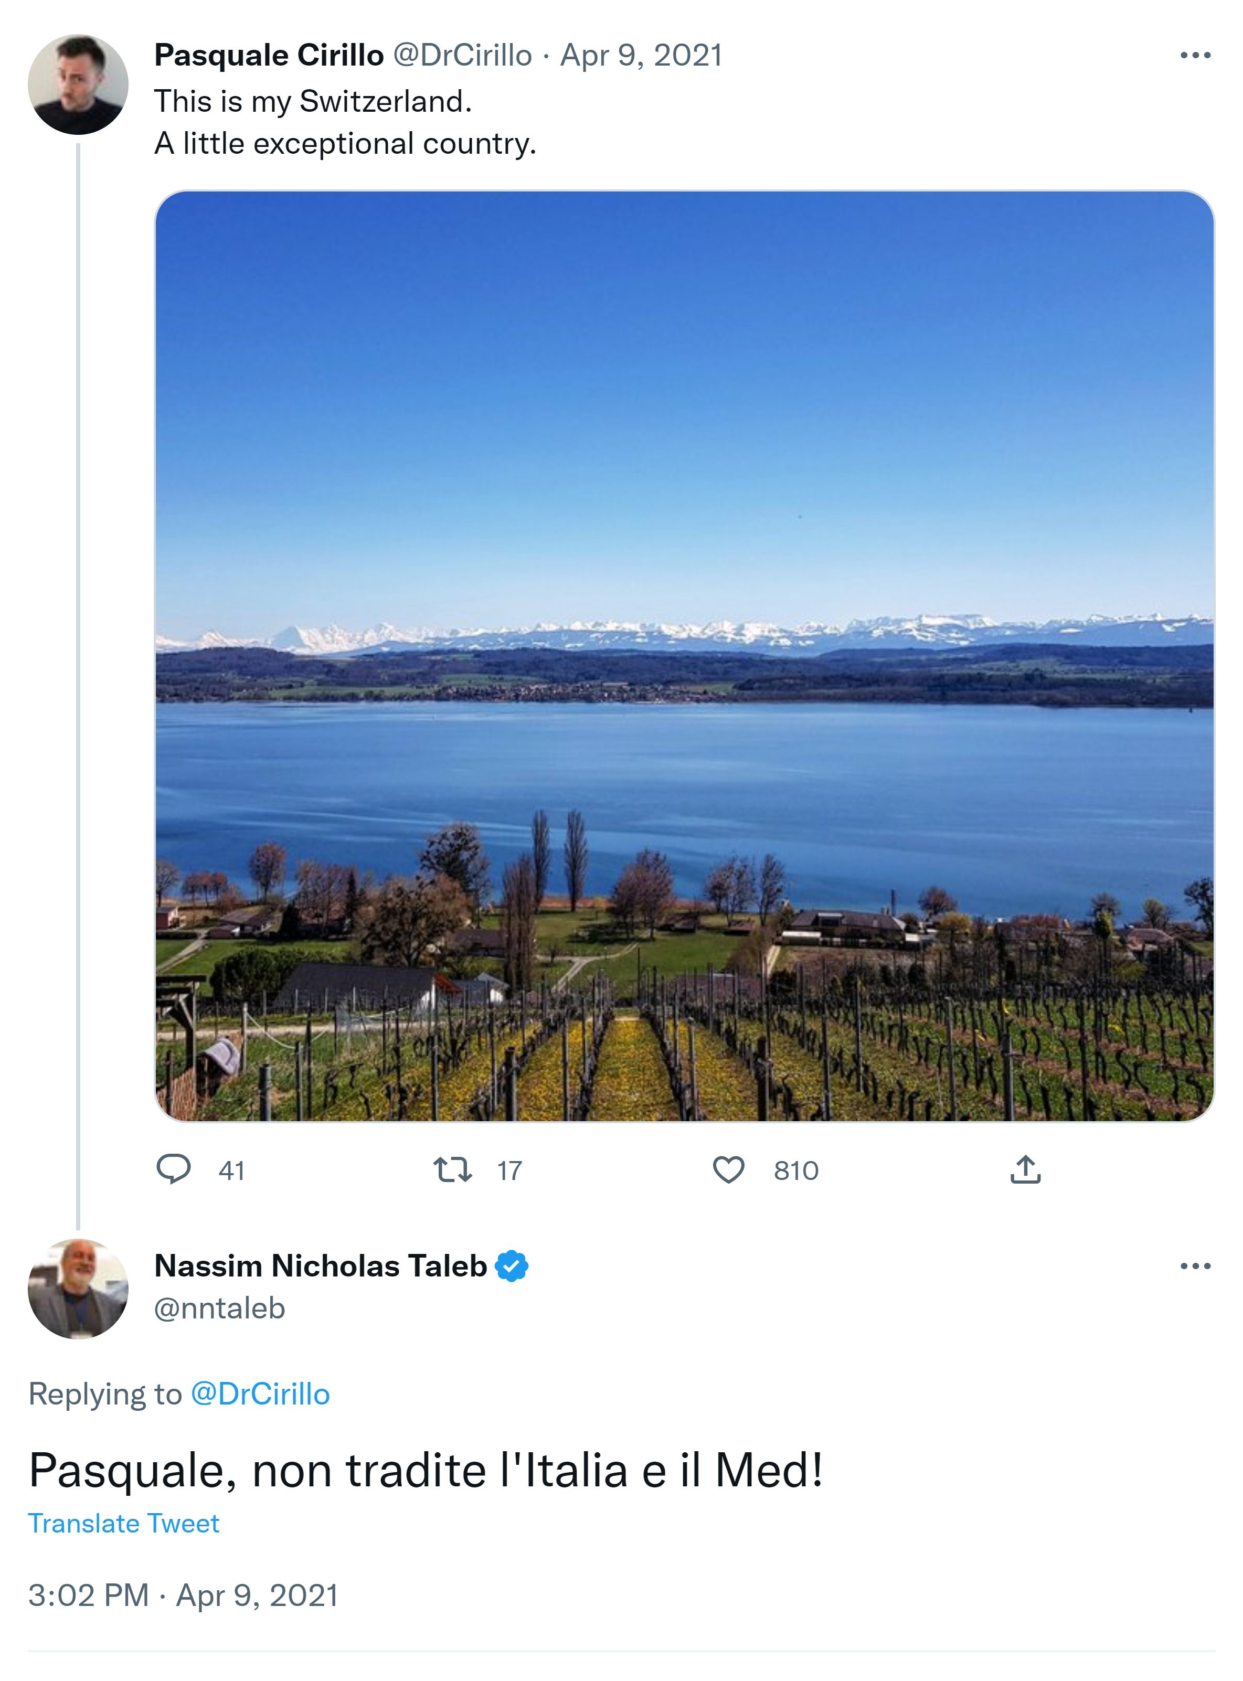Open more options on Cirillo's tweet
Image resolution: width=1243 pixels, height=1681 pixels.
[1195, 56]
